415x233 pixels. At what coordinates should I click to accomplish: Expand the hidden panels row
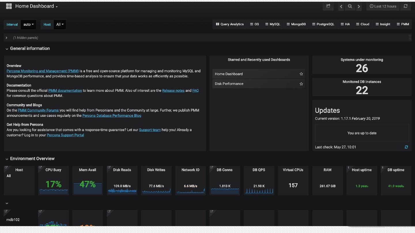(6, 38)
